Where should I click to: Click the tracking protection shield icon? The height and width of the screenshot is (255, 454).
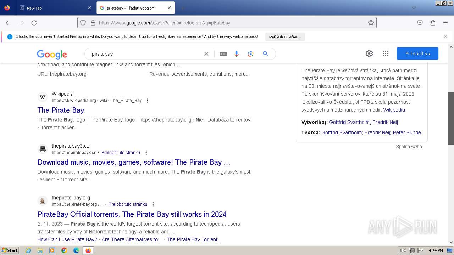tap(83, 23)
